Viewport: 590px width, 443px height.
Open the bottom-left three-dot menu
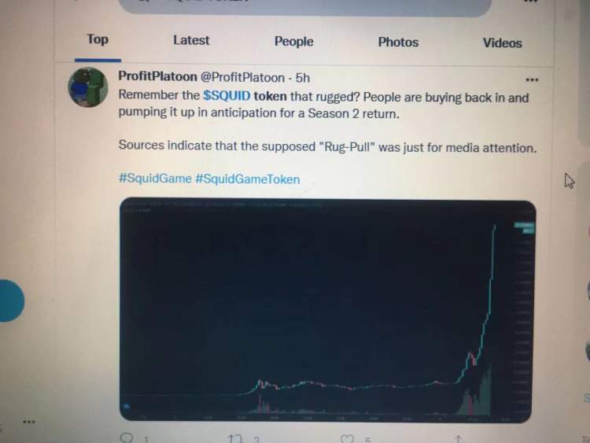[x=29, y=422]
